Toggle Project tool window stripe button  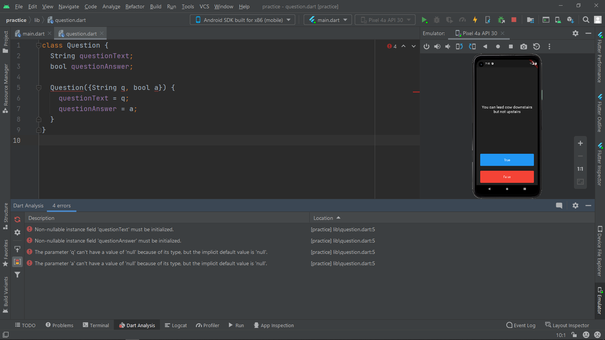coord(5,42)
